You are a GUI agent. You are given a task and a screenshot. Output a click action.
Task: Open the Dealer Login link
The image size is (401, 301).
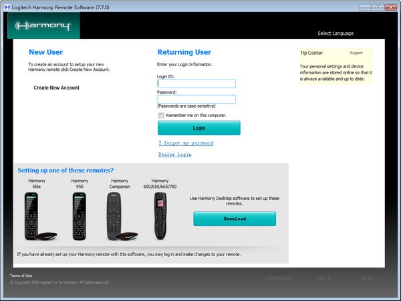[x=175, y=155]
